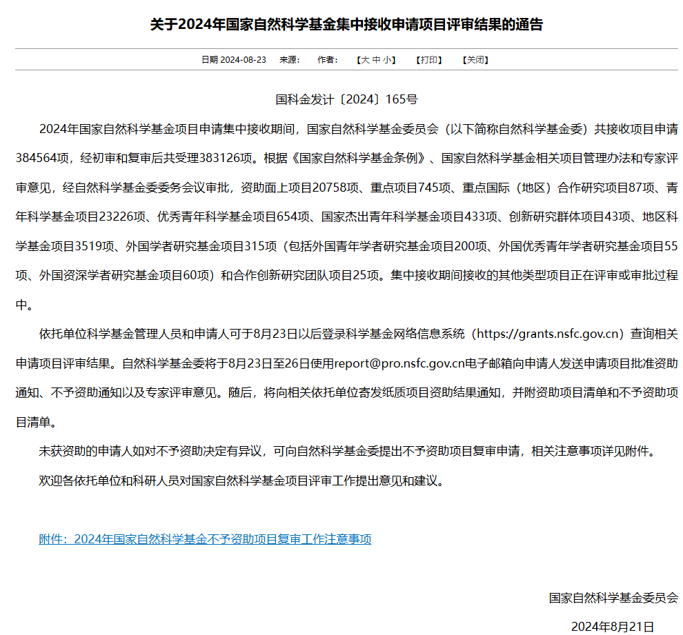Click the 作者 author label
The width and height of the screenshot is (683, 635).
click(x=327, y=60)
